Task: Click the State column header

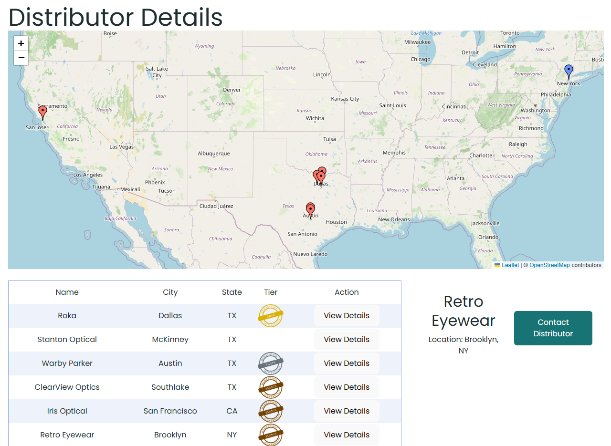Action: [232, 292]
